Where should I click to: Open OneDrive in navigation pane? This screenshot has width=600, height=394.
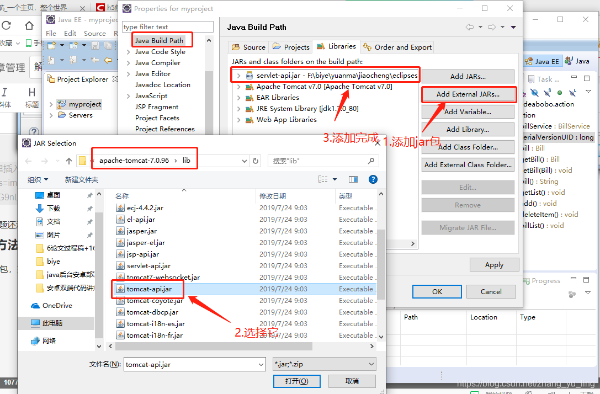pos(57,306)
